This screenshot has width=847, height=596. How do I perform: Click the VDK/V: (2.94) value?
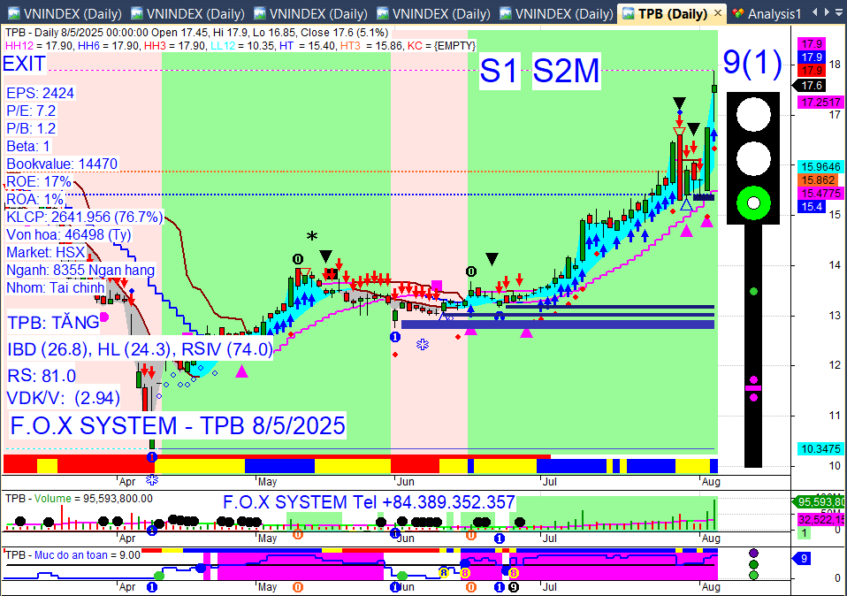[63, 398]
